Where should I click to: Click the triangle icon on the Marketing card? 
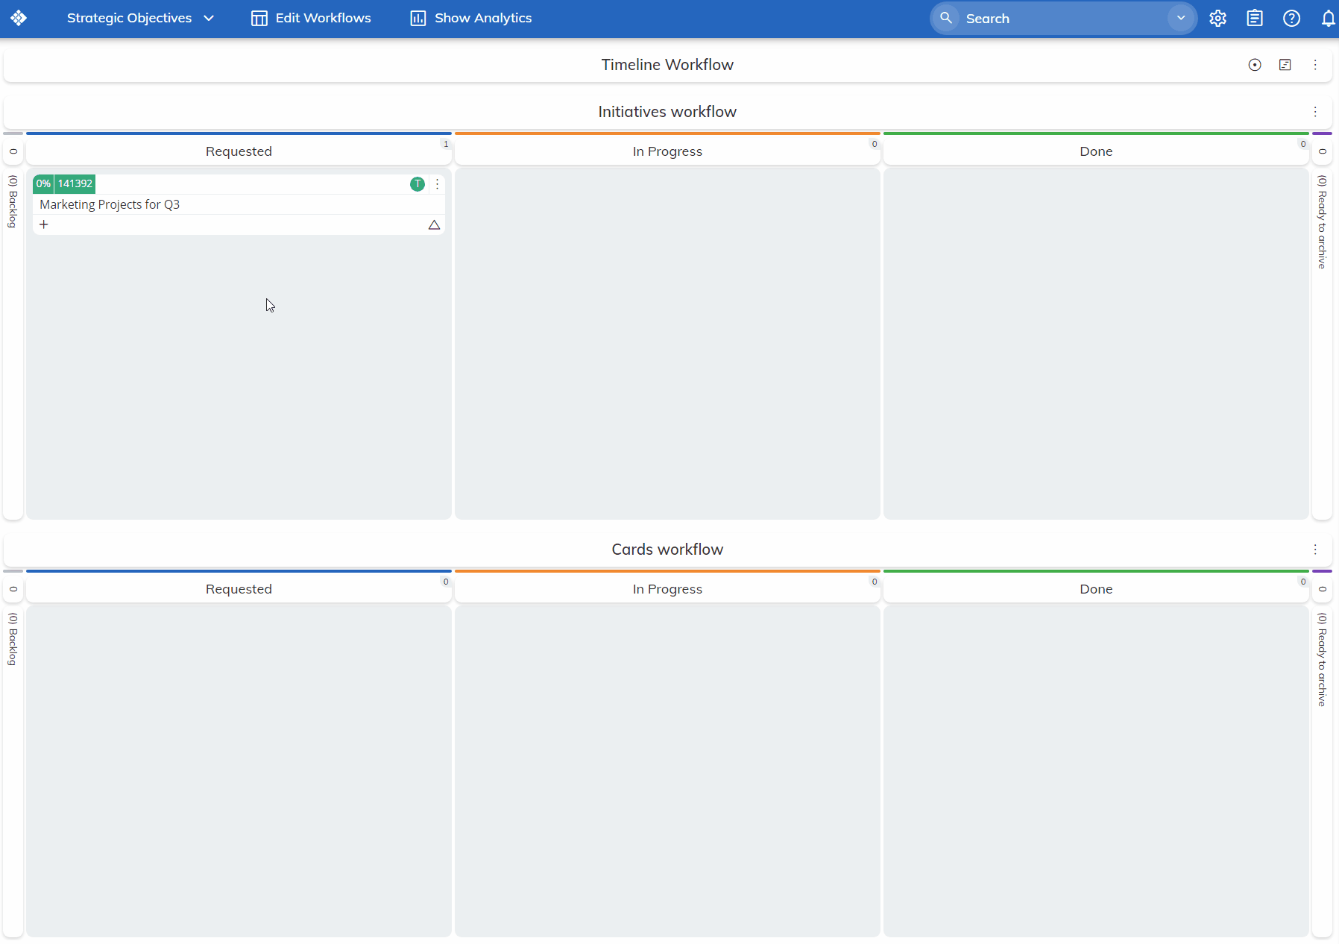tap(434, 224)
